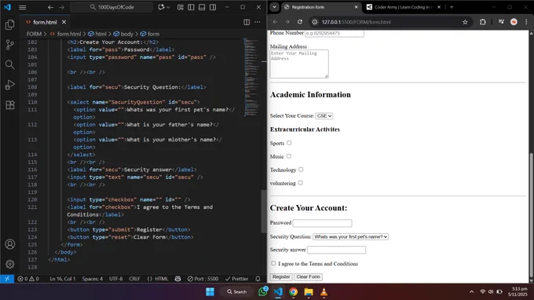Click the Mailing Address textarea

299,64
